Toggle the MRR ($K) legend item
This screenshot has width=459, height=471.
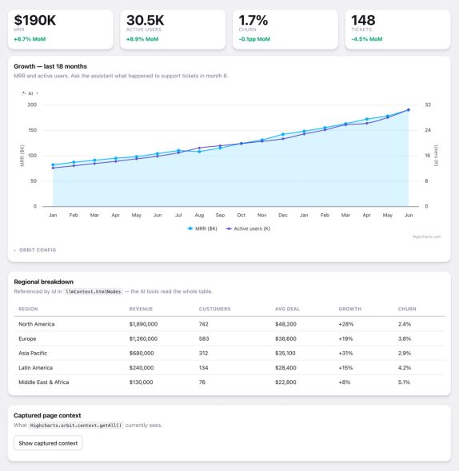click(x=202, y=228)
